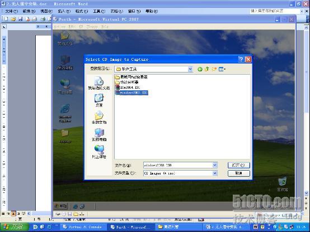
Task: Click CD icon in Virtual PC status bar
Action: [64, 214]
